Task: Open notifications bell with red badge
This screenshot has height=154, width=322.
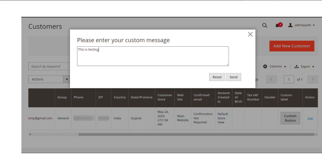Action: pyautogui.click(x=279, y=25)
